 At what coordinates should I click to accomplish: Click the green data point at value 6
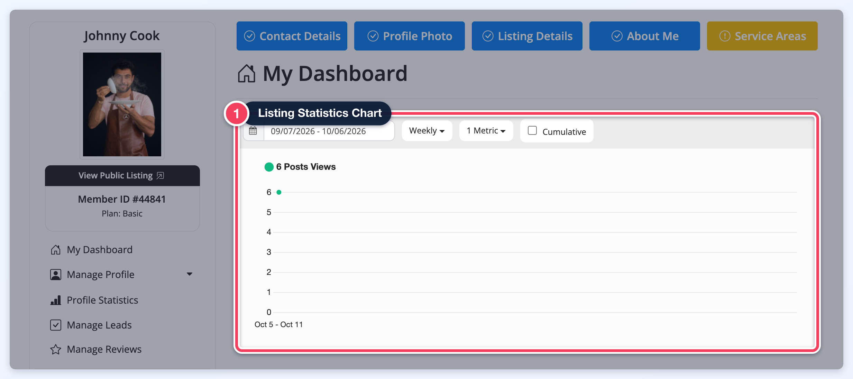279,192
